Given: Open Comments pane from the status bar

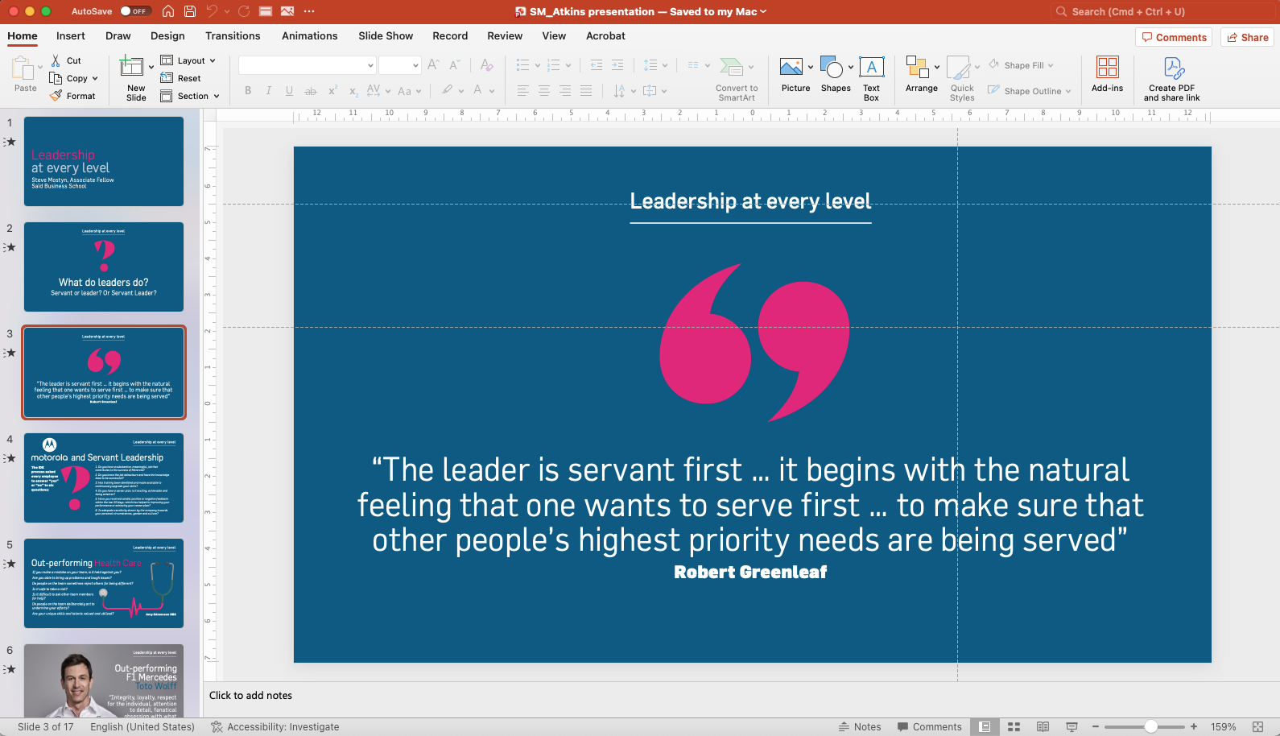Looking at the screenshot, I should click(930, 726).
